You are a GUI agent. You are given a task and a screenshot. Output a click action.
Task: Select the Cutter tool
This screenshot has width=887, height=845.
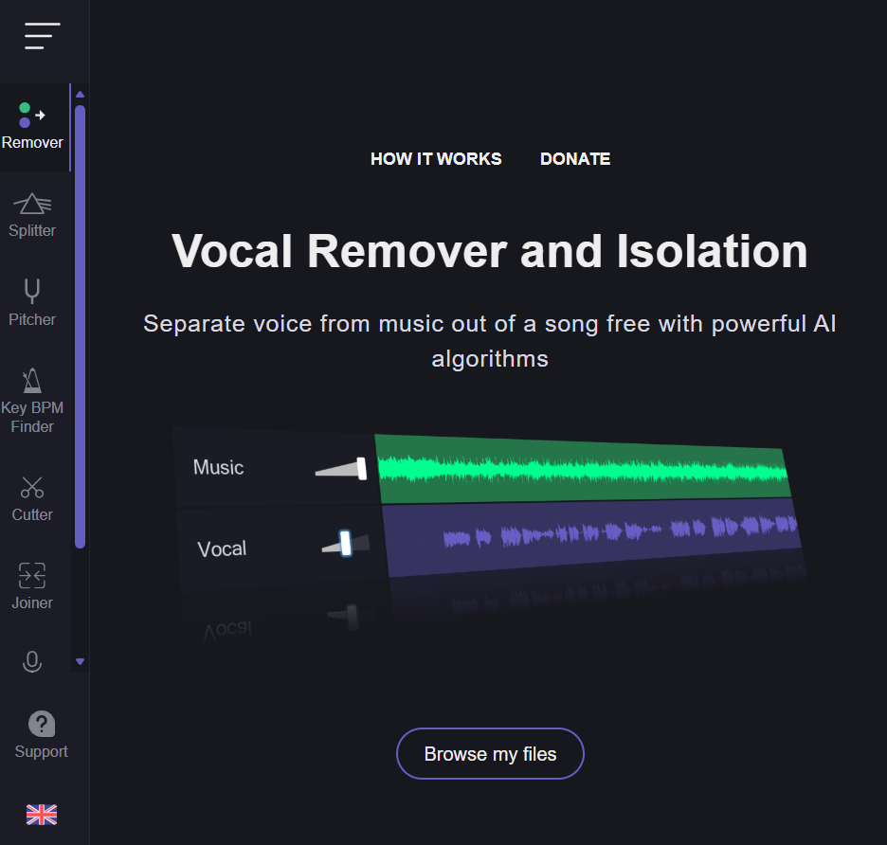tap(32, 499)
